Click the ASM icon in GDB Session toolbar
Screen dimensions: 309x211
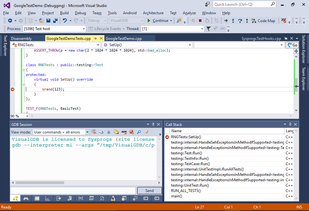coord(124,132)
